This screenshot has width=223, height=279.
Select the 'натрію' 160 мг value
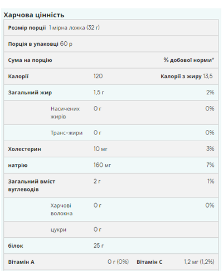(102, 165)
